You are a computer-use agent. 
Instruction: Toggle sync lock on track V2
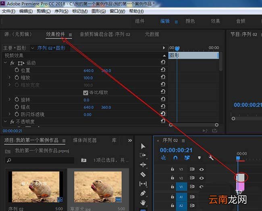tap(192, 178)
